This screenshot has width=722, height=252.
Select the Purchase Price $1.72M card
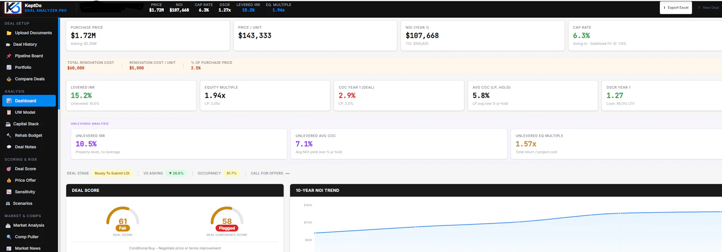[148, 36]
